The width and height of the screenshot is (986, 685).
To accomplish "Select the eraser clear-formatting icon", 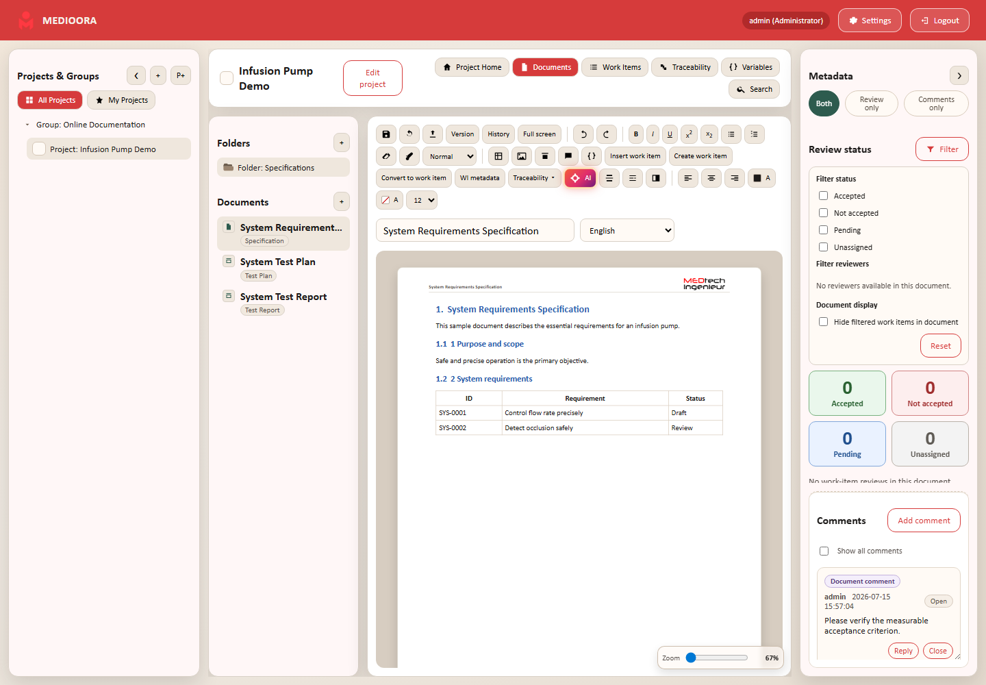I will point(386,156).
